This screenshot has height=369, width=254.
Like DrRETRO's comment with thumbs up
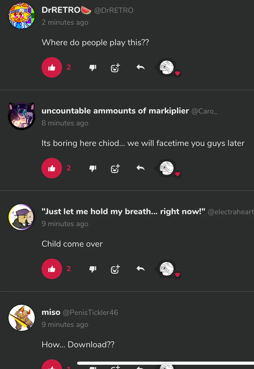pos(52,67)
